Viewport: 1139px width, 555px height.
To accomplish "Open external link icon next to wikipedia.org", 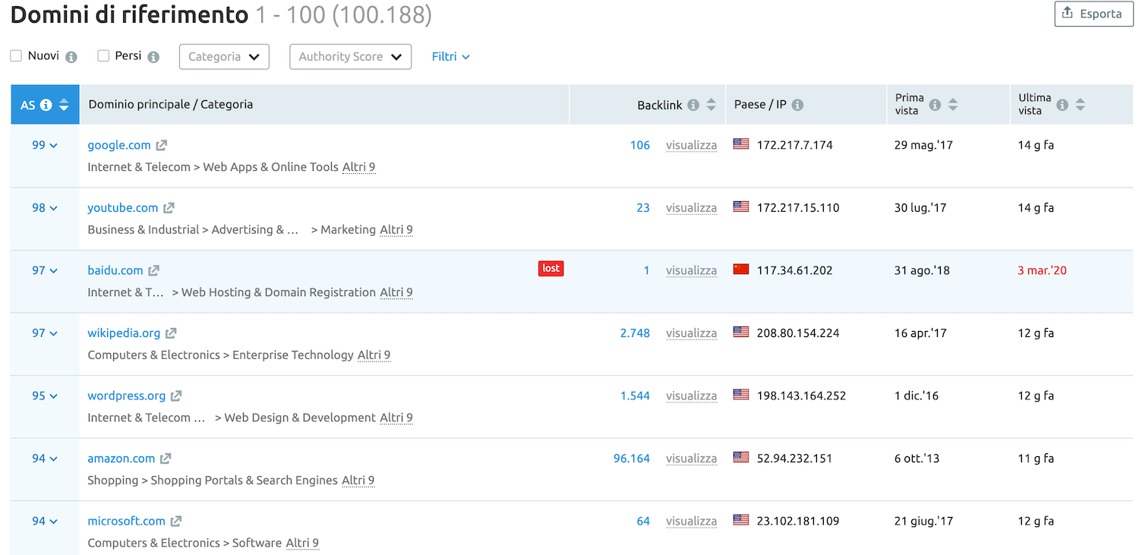I will pyautogui.click(x=172, y=333).
